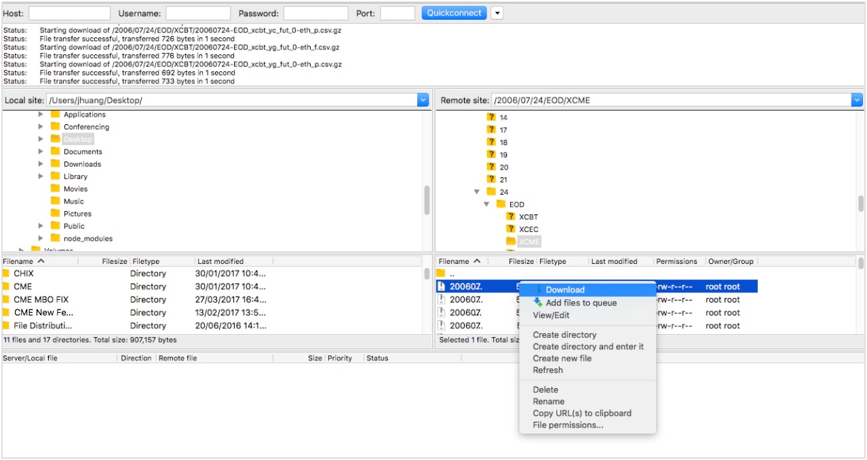Open the Quickconnect history dropdown arrow
Viewport: 867px width, 460px height.
497,13
